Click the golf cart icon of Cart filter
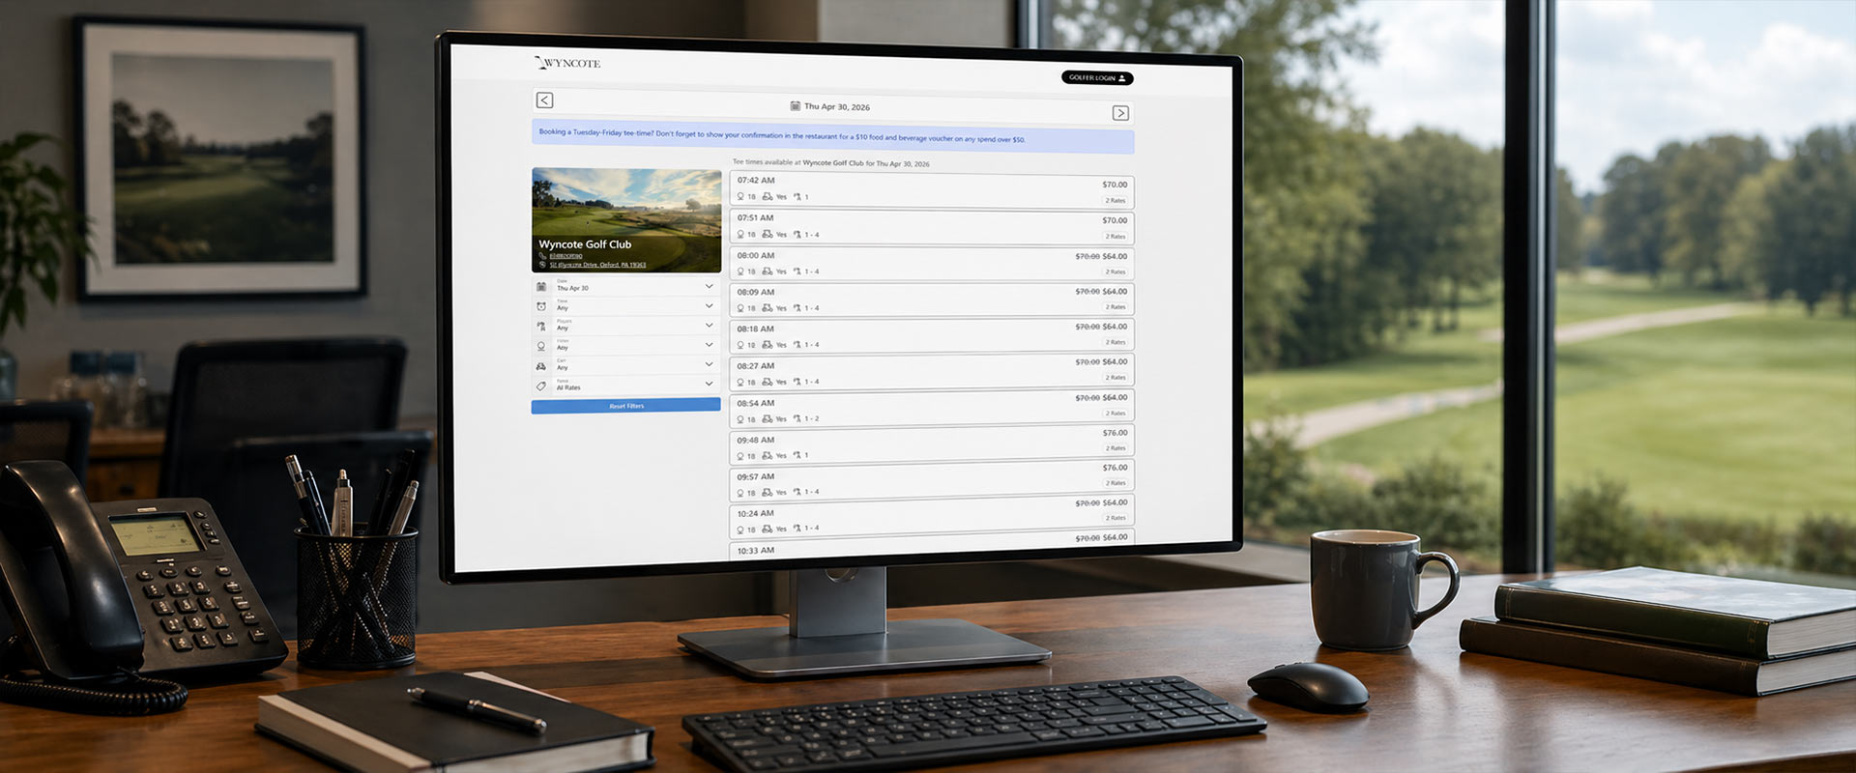The width and height of the screenshot is (1856, 773). (x=541, y=366)
